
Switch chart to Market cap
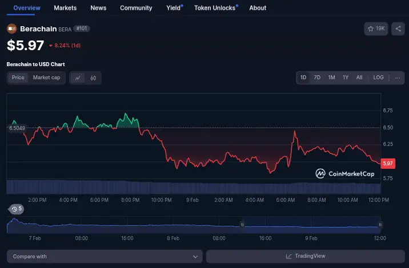click(46, 78)
